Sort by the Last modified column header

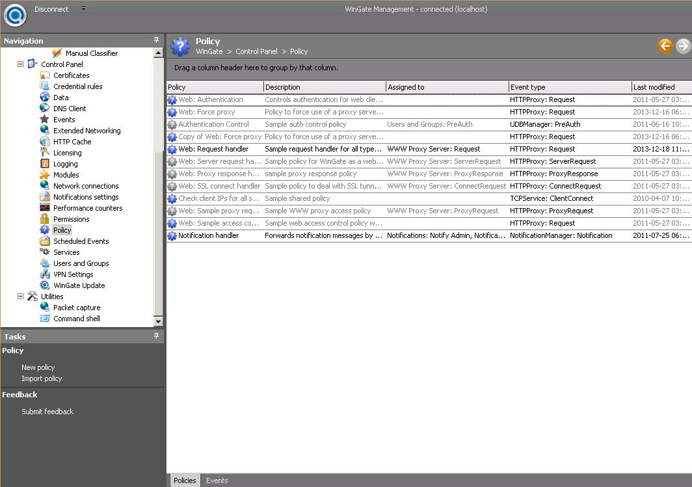pyautogui.click(x=661, y=87)
